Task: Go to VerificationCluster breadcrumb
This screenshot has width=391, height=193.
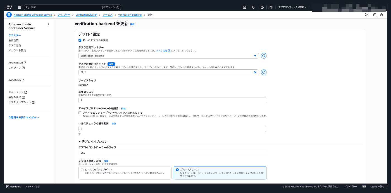Action: tap(86, 15)
